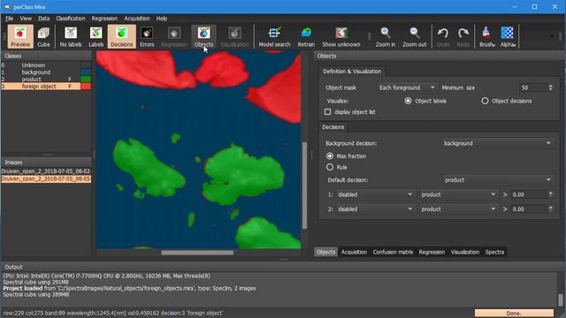
Task: Switch to bottom Regression tab
Action: (432, 252)
